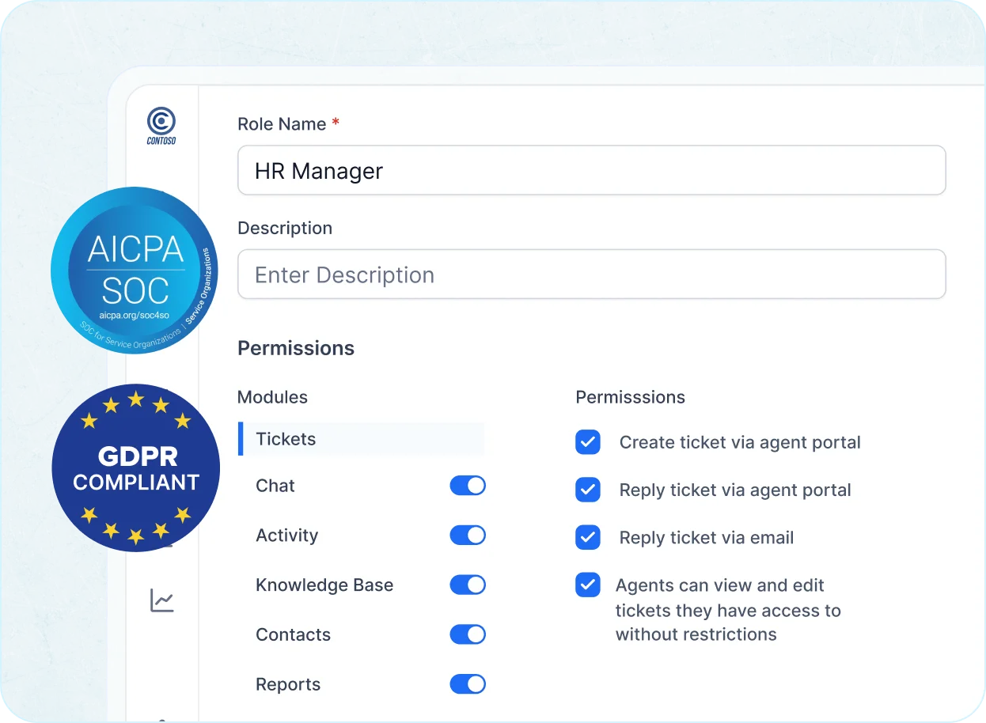Uncheck Create ticket via agent portal
This screenshot has height=723, width=986.
588,442
